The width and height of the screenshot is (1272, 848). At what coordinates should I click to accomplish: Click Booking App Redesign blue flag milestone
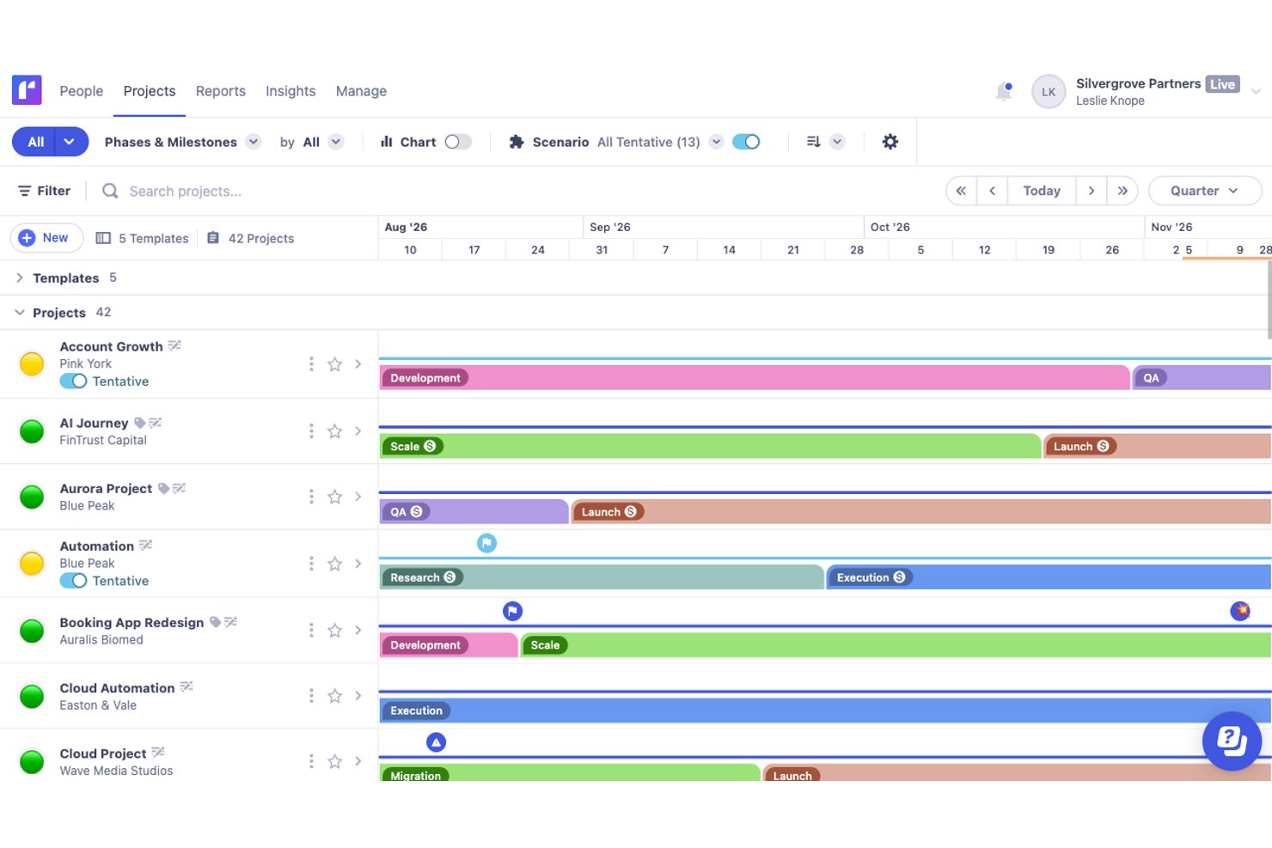tap(512, 611)
